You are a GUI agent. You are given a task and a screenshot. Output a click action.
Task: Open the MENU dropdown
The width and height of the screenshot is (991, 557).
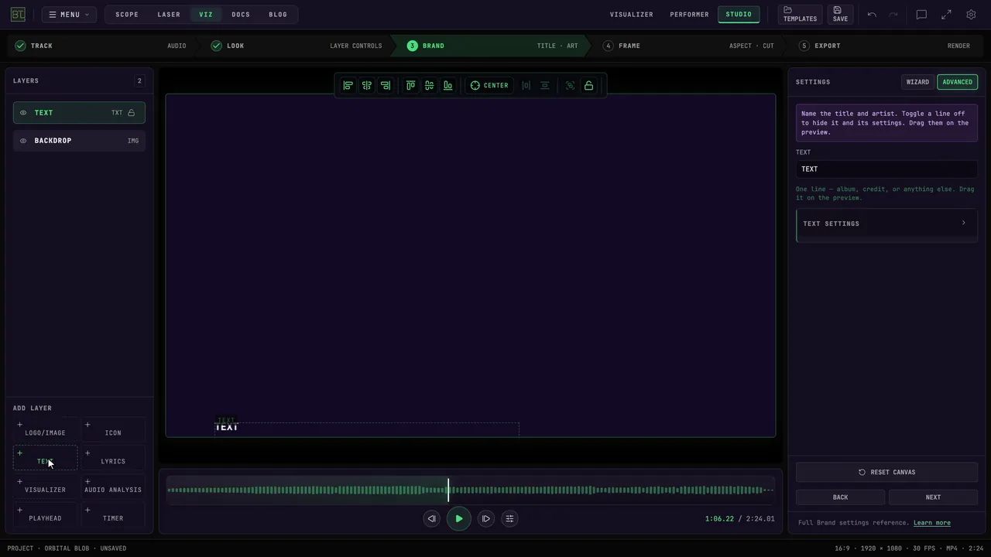[x=69, y=14]
